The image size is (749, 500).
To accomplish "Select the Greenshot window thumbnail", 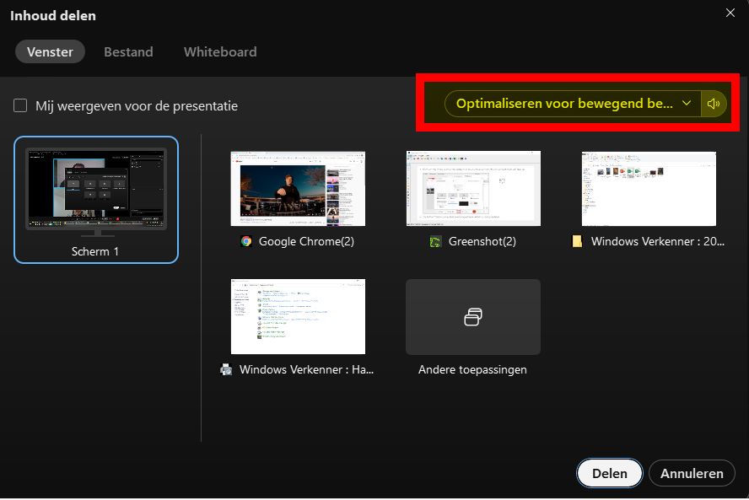I will point(473,189).
